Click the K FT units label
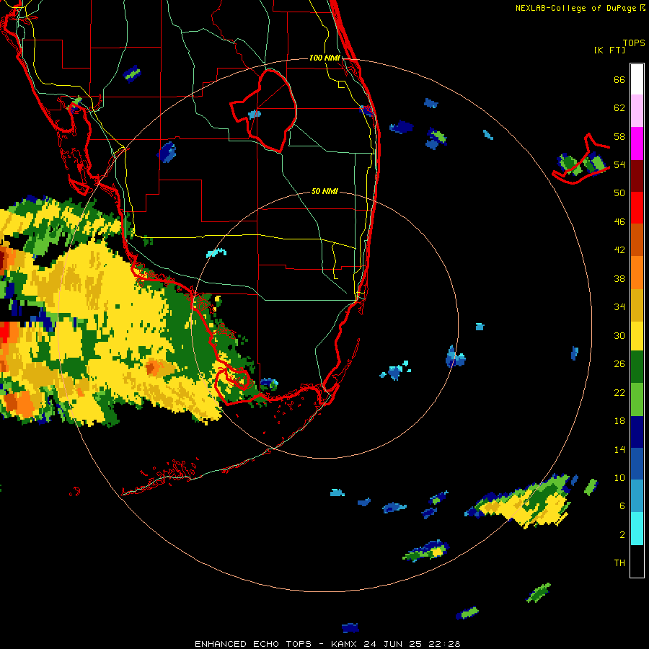 609,50
